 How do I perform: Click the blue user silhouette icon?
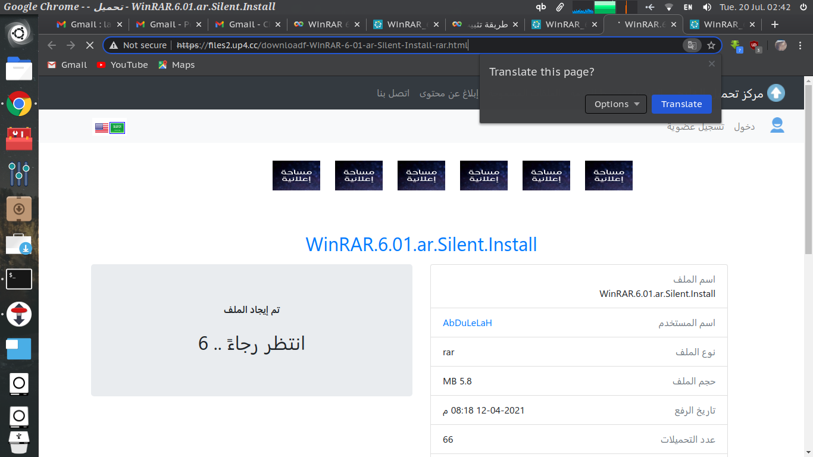tap(777, 126)
